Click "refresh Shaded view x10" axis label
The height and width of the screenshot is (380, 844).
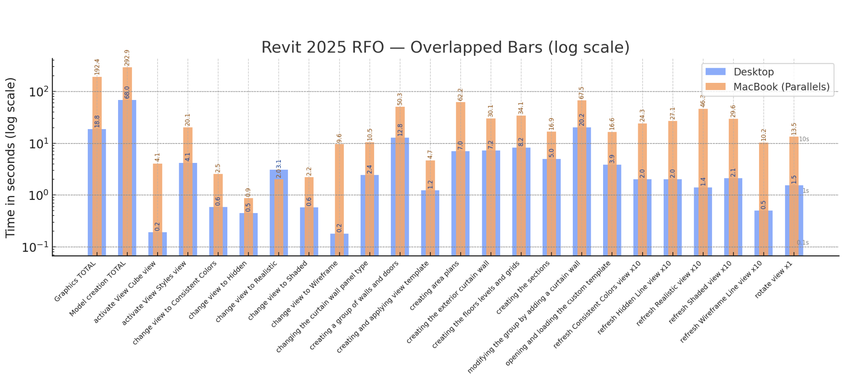(700, 293)
